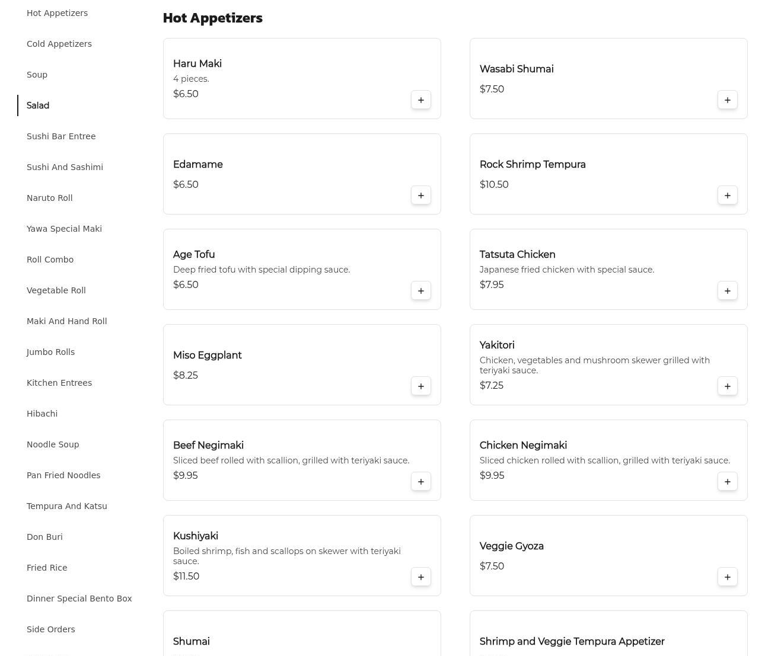The height and width of the screenshot is (656, 765).
Task: Add Yakitori with its plus icon
Action: click(728, 386)
